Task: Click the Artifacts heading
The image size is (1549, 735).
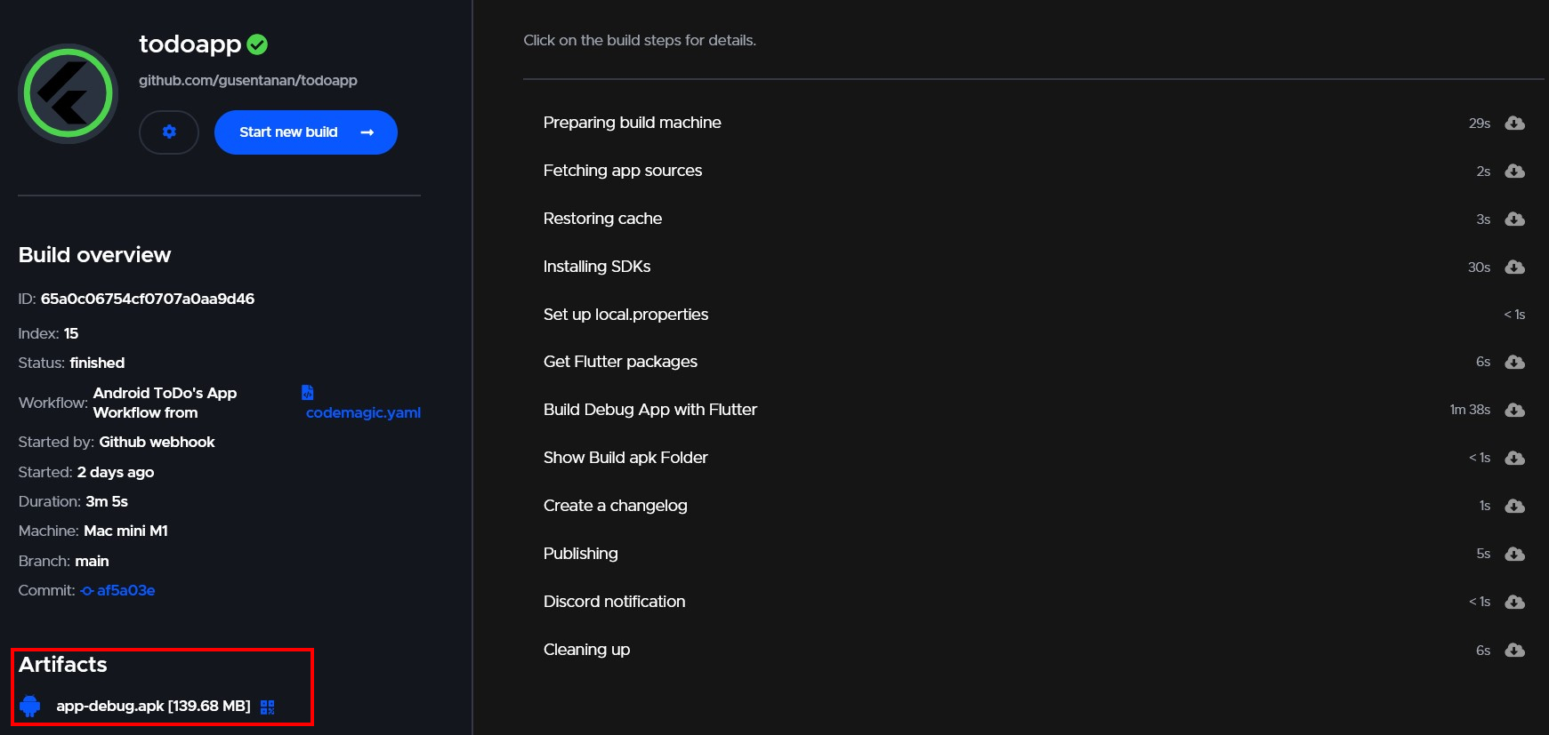Action: (63, 665)
